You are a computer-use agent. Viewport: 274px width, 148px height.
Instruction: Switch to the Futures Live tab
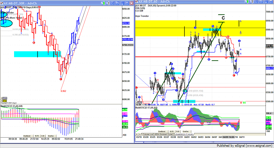[x=148, y=134]
